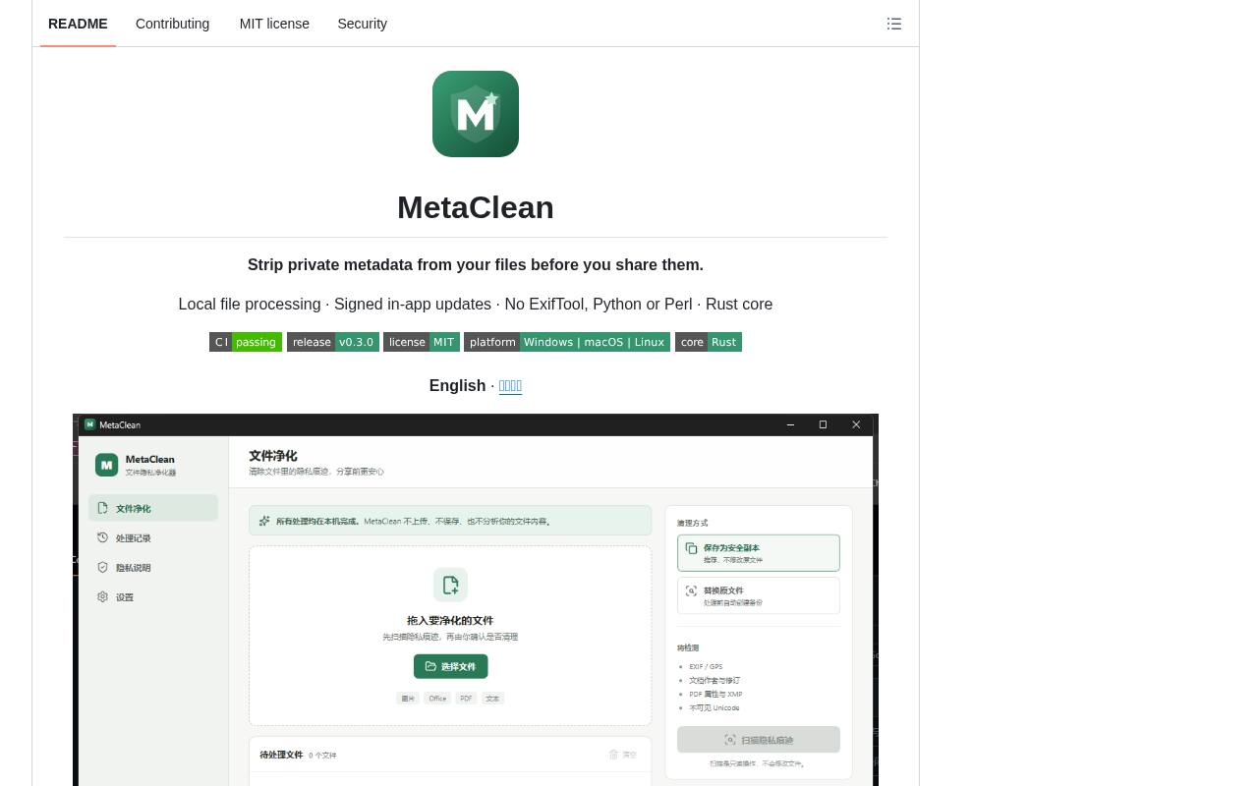Open 设置 in the app sidebar
1258x786 pixels.
coord(153,596)
